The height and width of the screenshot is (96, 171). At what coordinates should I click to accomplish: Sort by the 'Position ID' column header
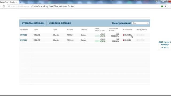tap(24, 30)
